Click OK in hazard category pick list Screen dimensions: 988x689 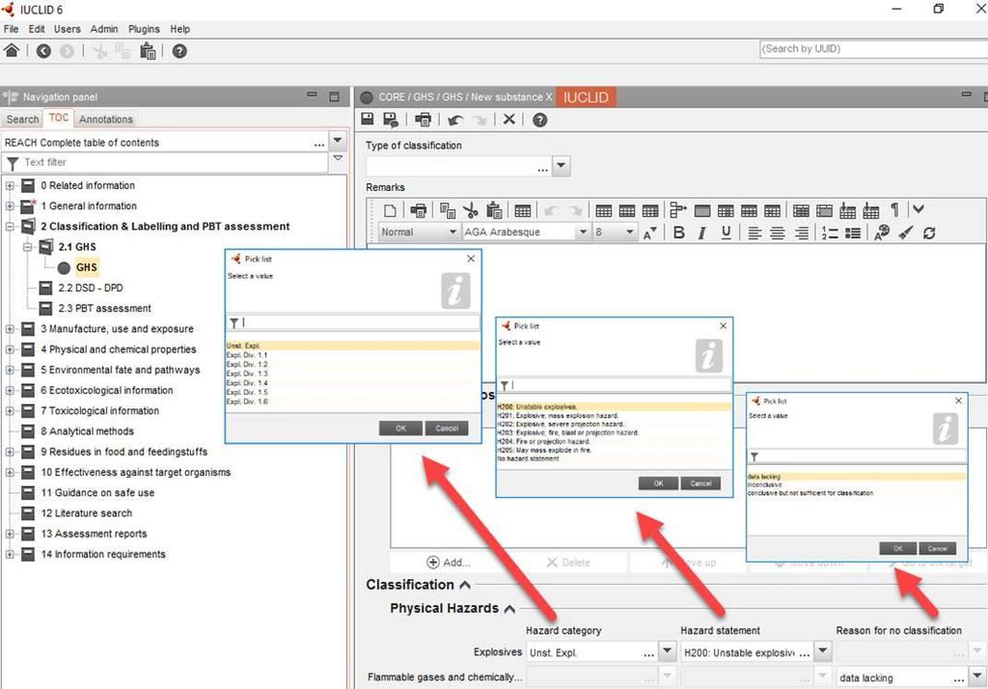click(x=400, y=428)
